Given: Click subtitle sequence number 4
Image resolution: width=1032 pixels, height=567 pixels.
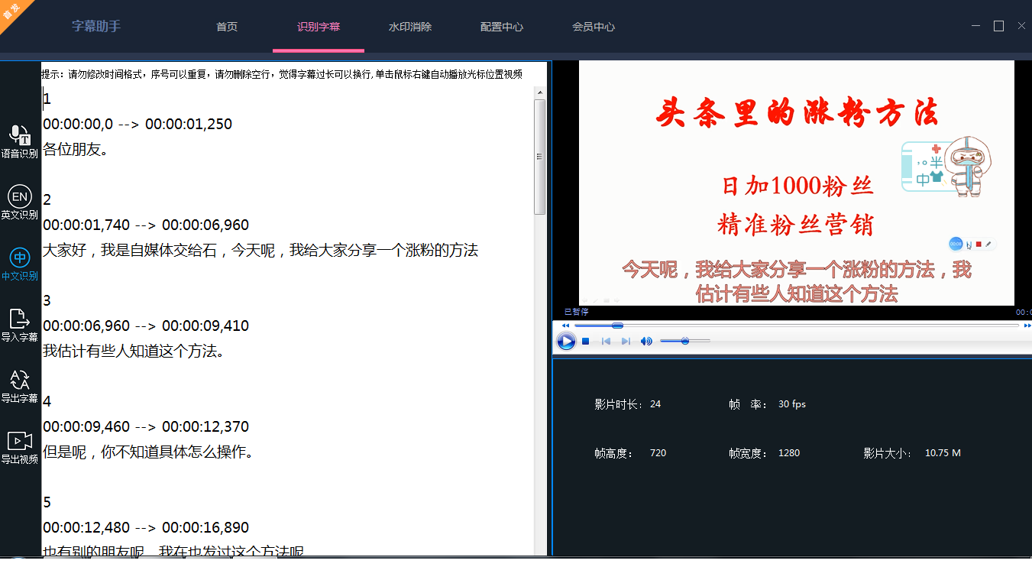Looking at the screenshot, I should click(x=47, y=402).
